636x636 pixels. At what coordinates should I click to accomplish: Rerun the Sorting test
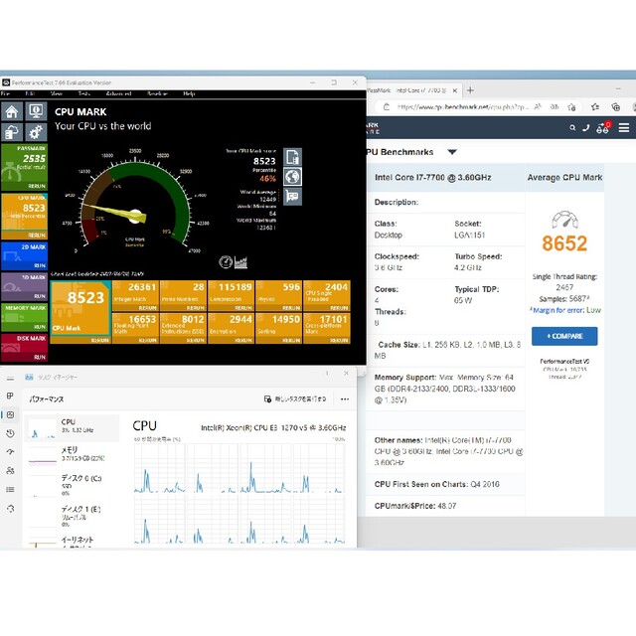[x=291, y=340]
